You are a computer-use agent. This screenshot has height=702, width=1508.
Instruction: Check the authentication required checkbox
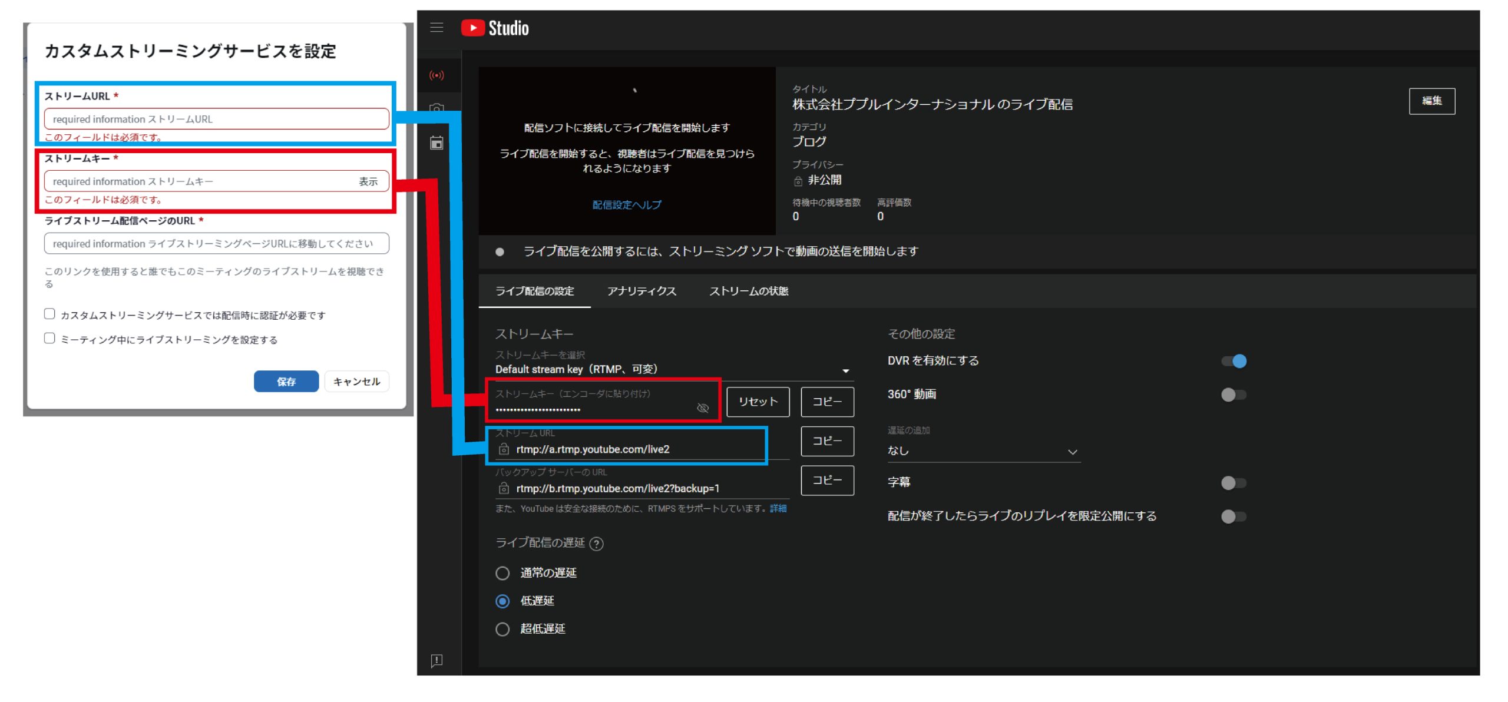pos(49,314)
